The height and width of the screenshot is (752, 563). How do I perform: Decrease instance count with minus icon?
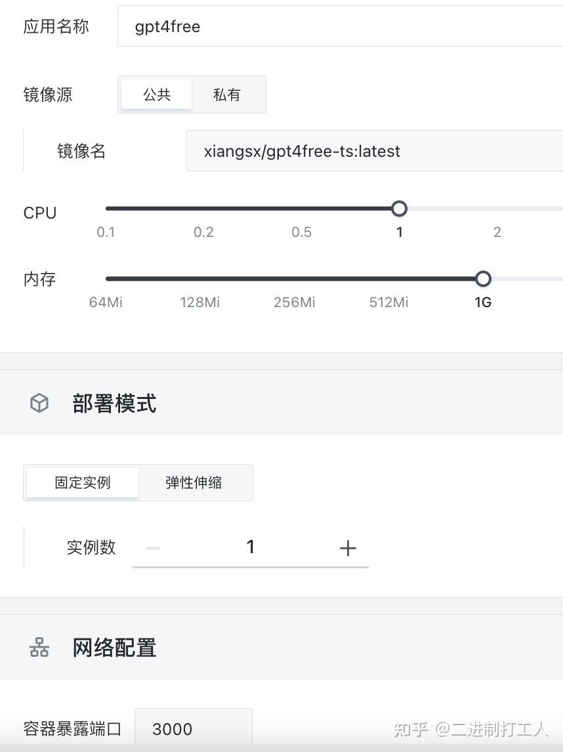click(153, 548)
